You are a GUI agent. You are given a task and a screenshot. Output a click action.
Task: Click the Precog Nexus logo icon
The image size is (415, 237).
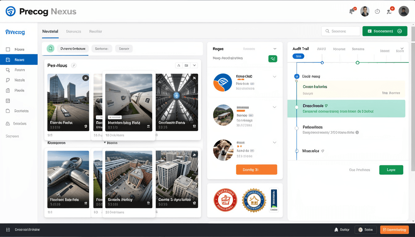pyautogui.click(x=10, y=11)
